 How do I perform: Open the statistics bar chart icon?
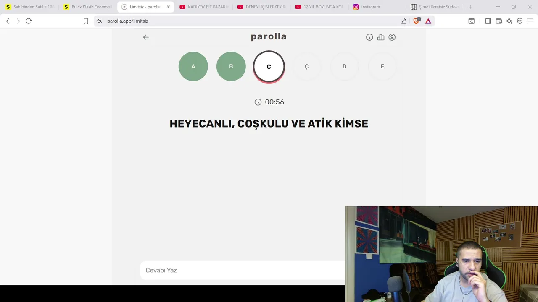[381, 37]
